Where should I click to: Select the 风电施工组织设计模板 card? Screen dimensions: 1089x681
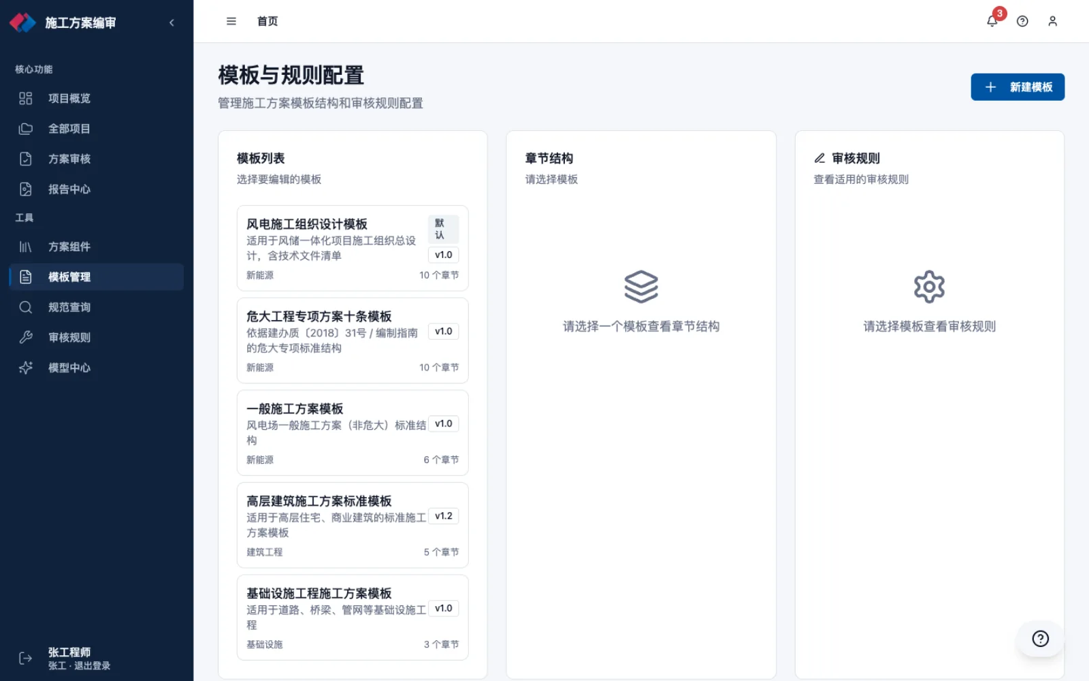(x=353, y=248)
